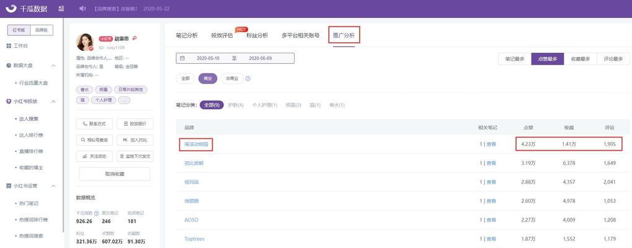Select the 猫 tag
The width and height of the screenshot is (632, 248).
(x=82, y=100)
